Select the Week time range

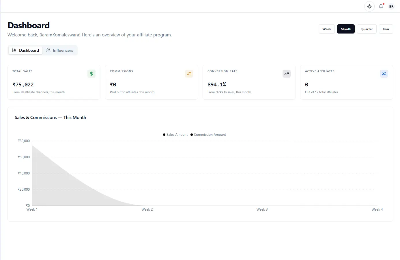click(x=327, y=29)
